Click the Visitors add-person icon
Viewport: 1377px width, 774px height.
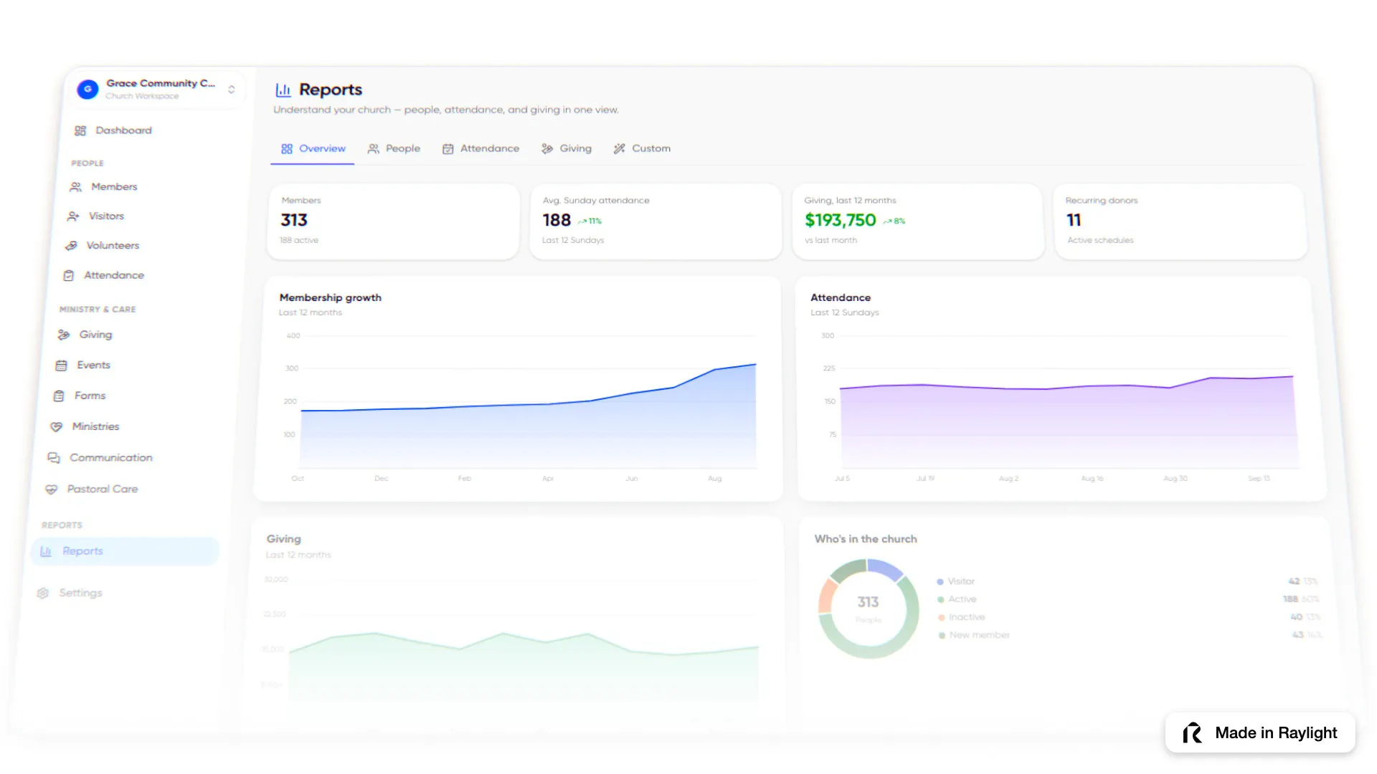(x=73, y=216)
